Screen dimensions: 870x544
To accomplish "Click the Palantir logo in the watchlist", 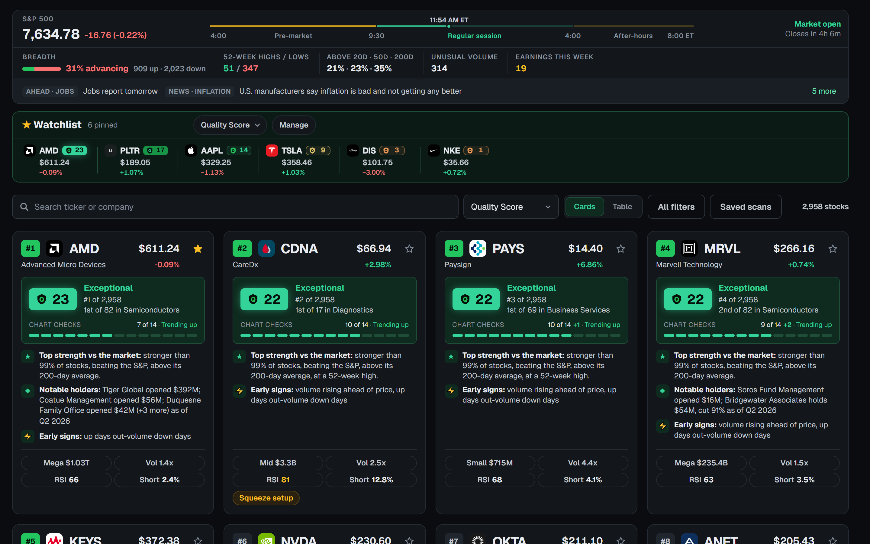I will 110,151.
